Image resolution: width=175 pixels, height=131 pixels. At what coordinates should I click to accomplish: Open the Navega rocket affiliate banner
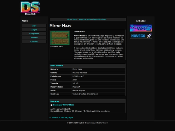click(x=141, y=36)
